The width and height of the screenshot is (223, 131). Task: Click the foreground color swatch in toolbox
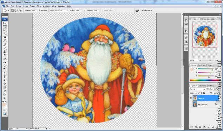[x=4, y=105]
